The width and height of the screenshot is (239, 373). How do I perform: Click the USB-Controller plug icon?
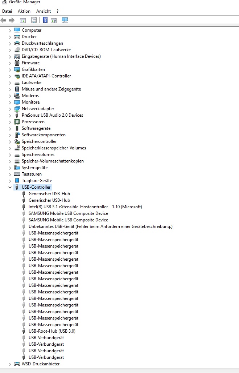click(x=17, y=187)
